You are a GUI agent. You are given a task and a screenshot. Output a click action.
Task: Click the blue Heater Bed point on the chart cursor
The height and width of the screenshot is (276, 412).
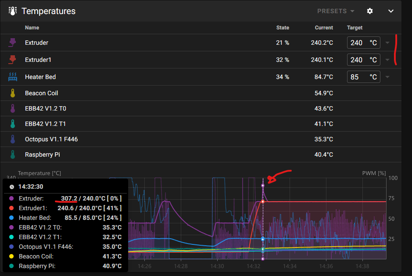coord(263,239)
